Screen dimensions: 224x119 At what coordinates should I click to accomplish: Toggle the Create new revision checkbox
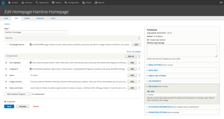pos(148,40)
